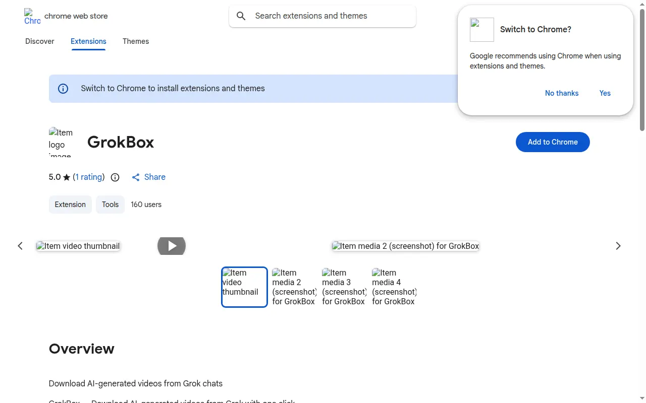Click the large media 2 screenshot image

(405, 246)
